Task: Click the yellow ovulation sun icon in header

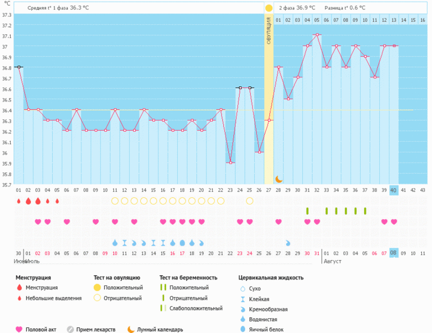Action: tap(269, 8)
